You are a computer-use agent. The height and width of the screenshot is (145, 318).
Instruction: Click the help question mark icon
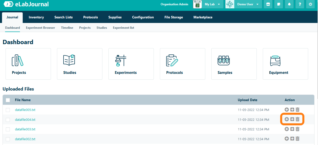coord(300,4)
